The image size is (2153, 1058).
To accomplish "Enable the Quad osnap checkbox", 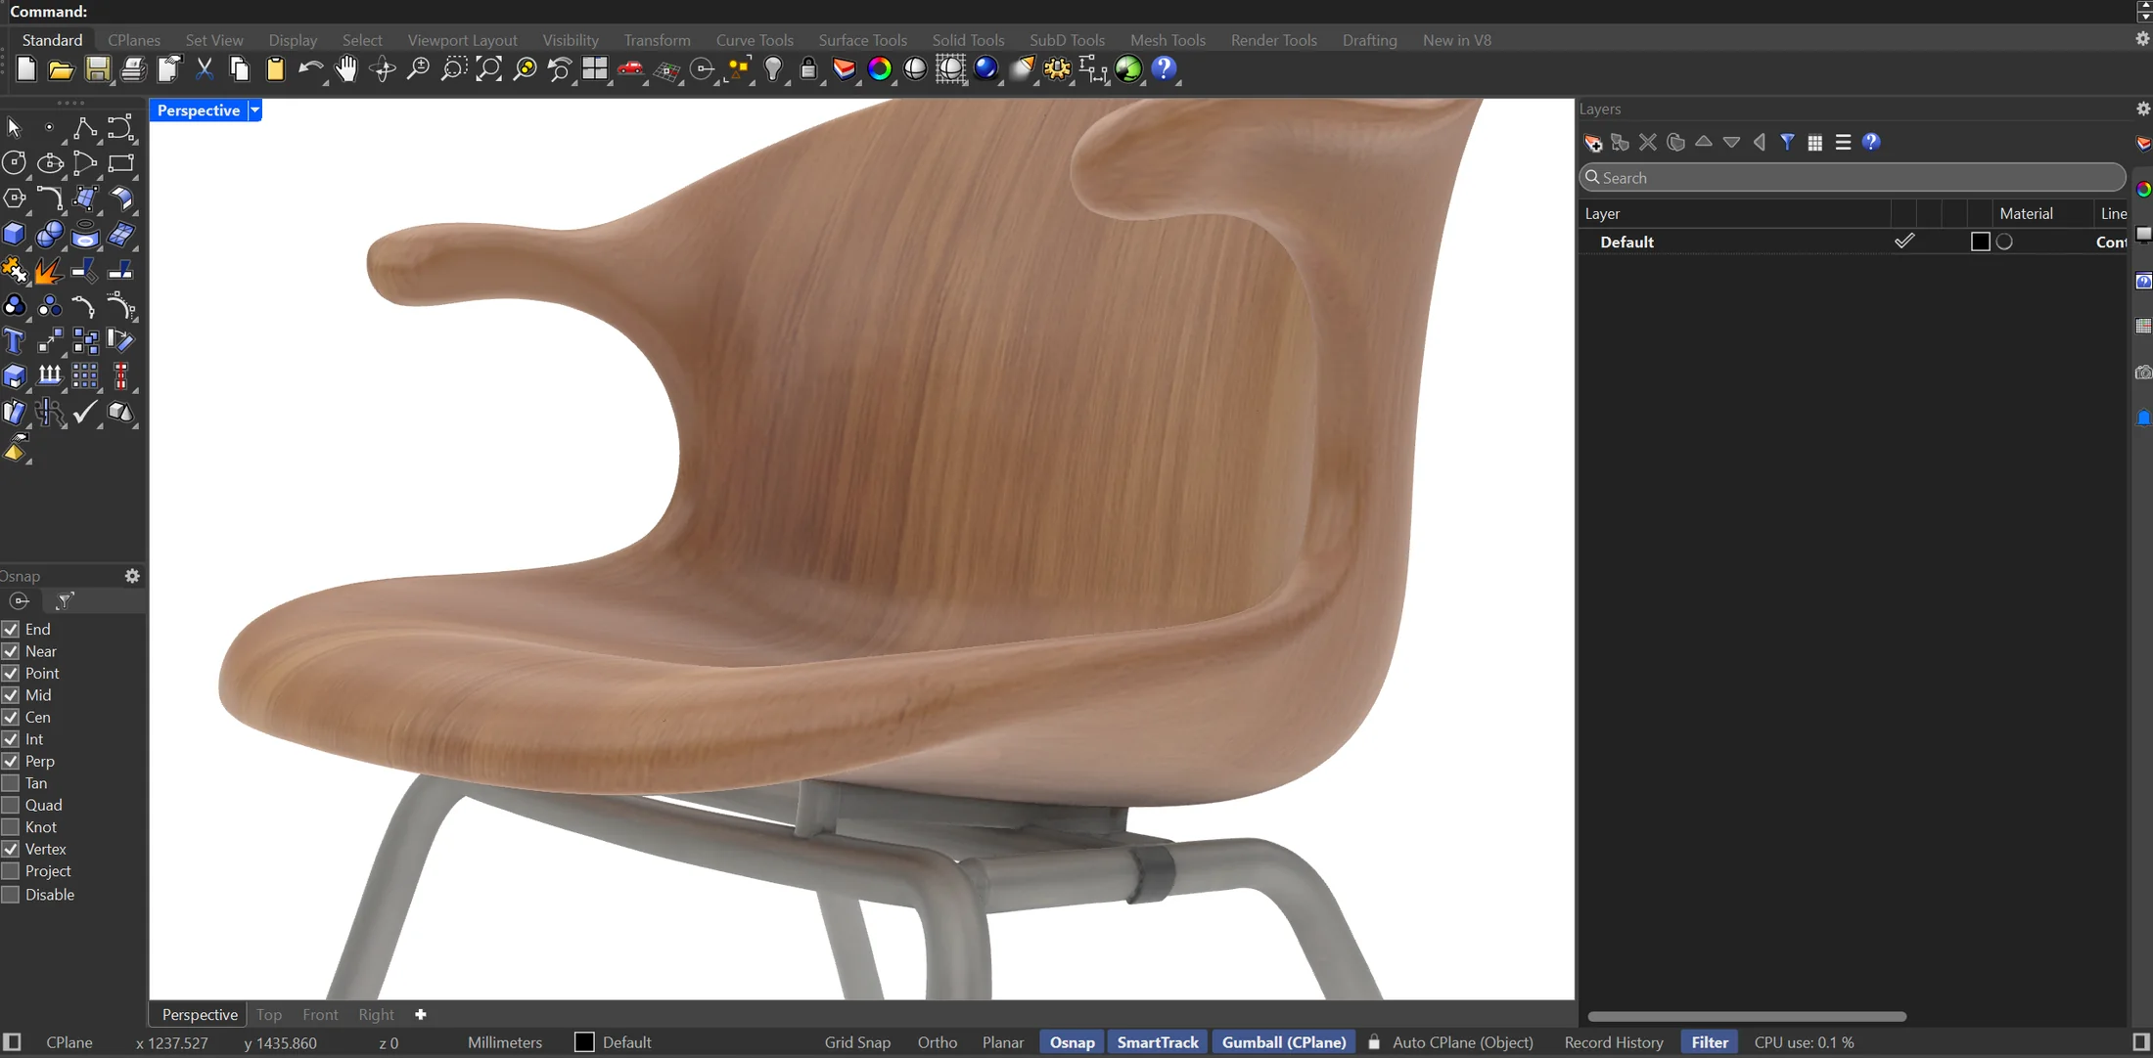I will coord(11,806).
